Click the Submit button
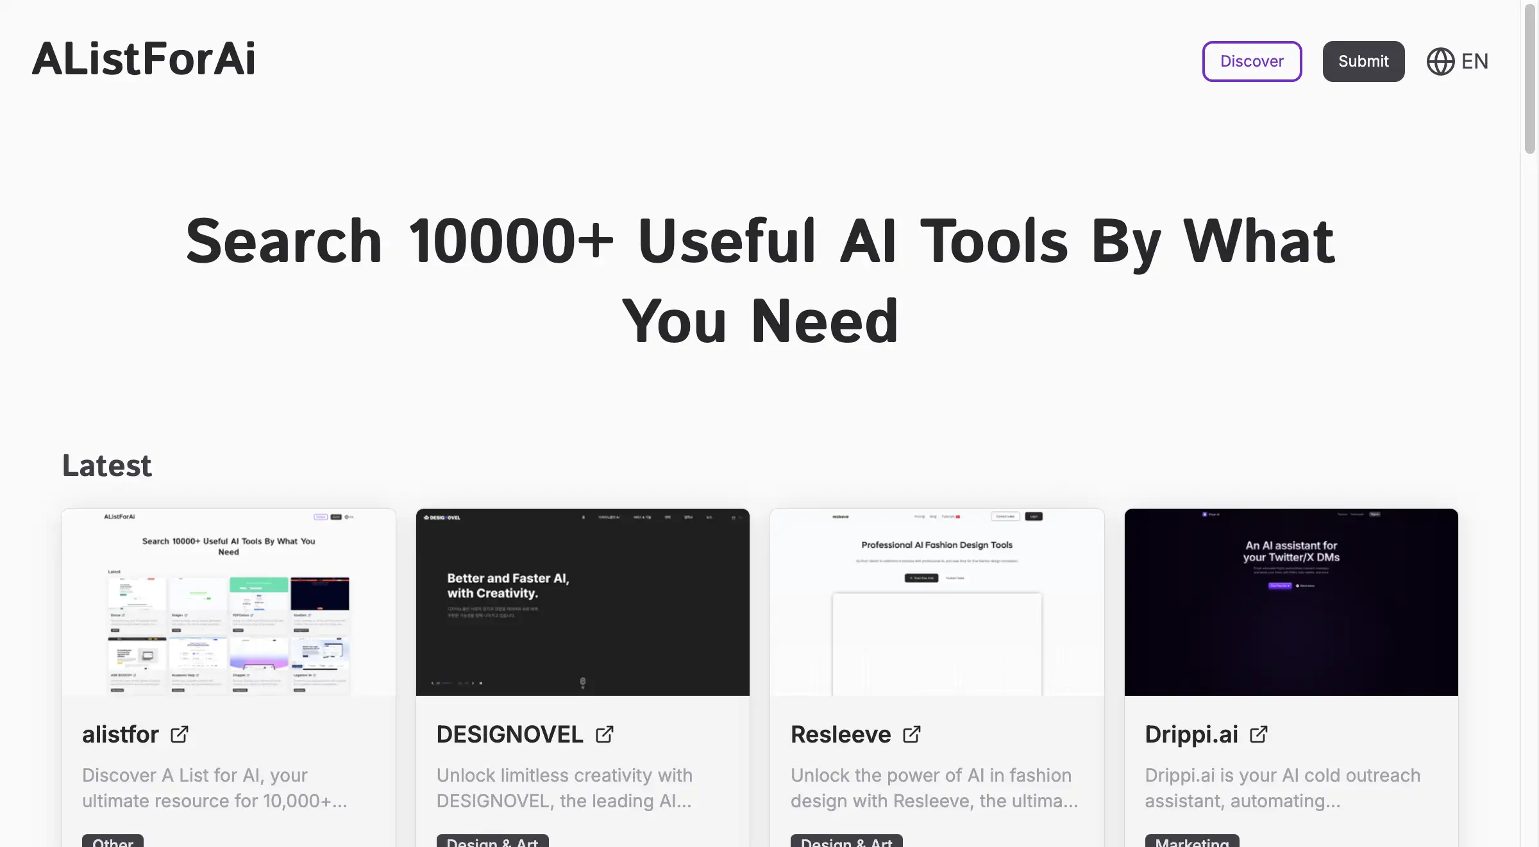This screenshot has height=847, width=1539. (1363, 62)
